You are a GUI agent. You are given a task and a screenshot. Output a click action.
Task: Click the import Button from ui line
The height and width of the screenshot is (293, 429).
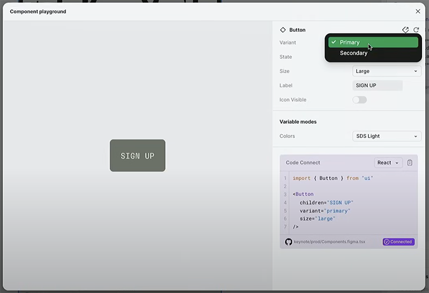[332, 178]
